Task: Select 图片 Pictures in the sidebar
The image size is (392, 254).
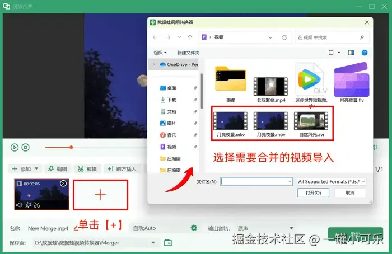Action: (168, 123)
